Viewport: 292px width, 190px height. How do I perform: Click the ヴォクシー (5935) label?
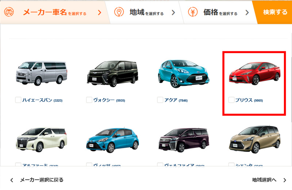pyautogui.click(x=109, y=100)
